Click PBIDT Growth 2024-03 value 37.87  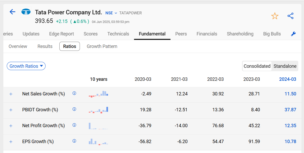tap(290, 110)
